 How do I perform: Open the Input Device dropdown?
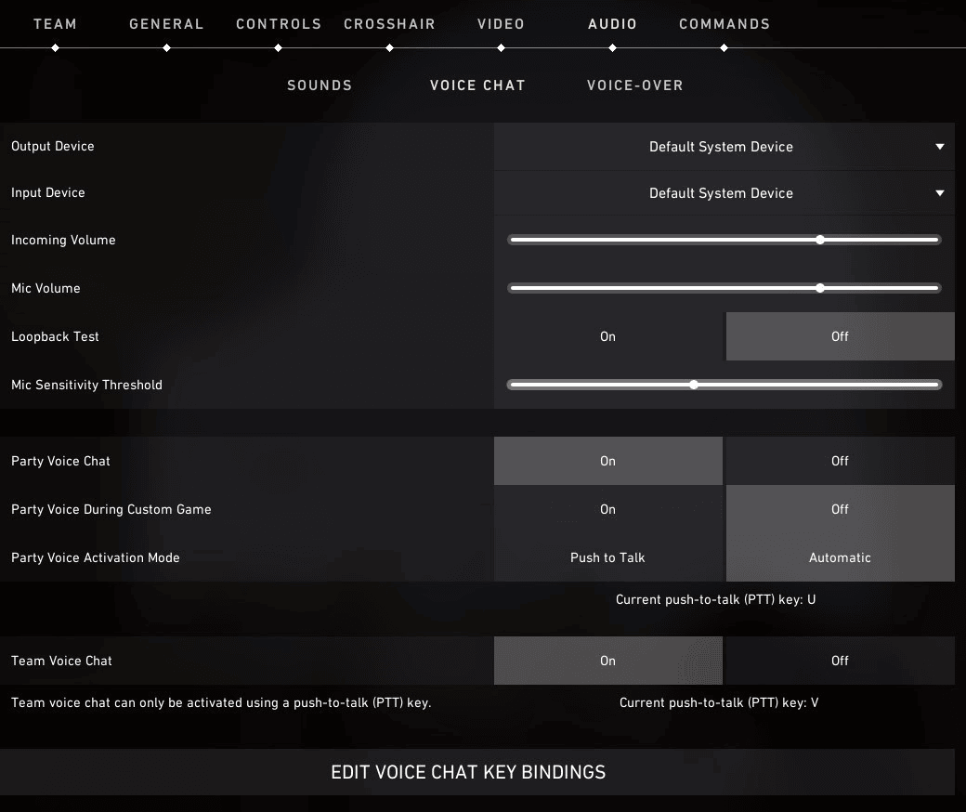tap(723, 193)
